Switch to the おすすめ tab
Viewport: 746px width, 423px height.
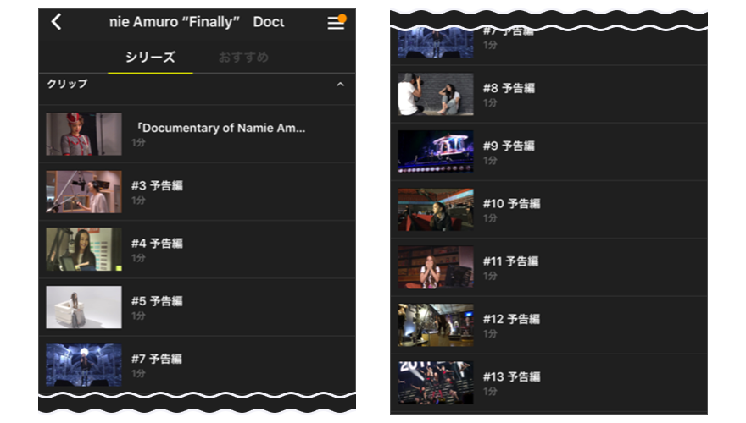pyautogui.click(x=243, y=58)
